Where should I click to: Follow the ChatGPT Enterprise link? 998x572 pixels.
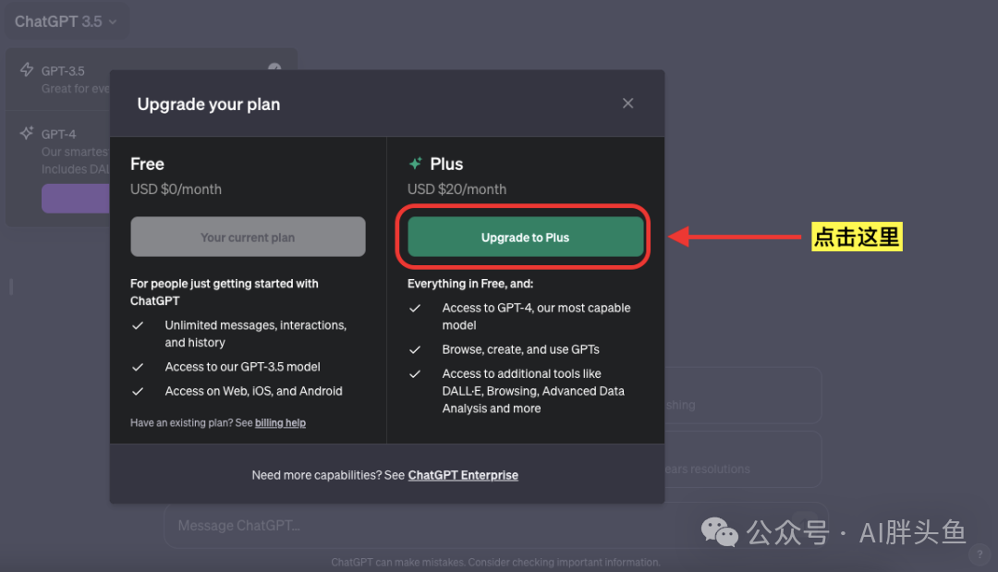463,475
